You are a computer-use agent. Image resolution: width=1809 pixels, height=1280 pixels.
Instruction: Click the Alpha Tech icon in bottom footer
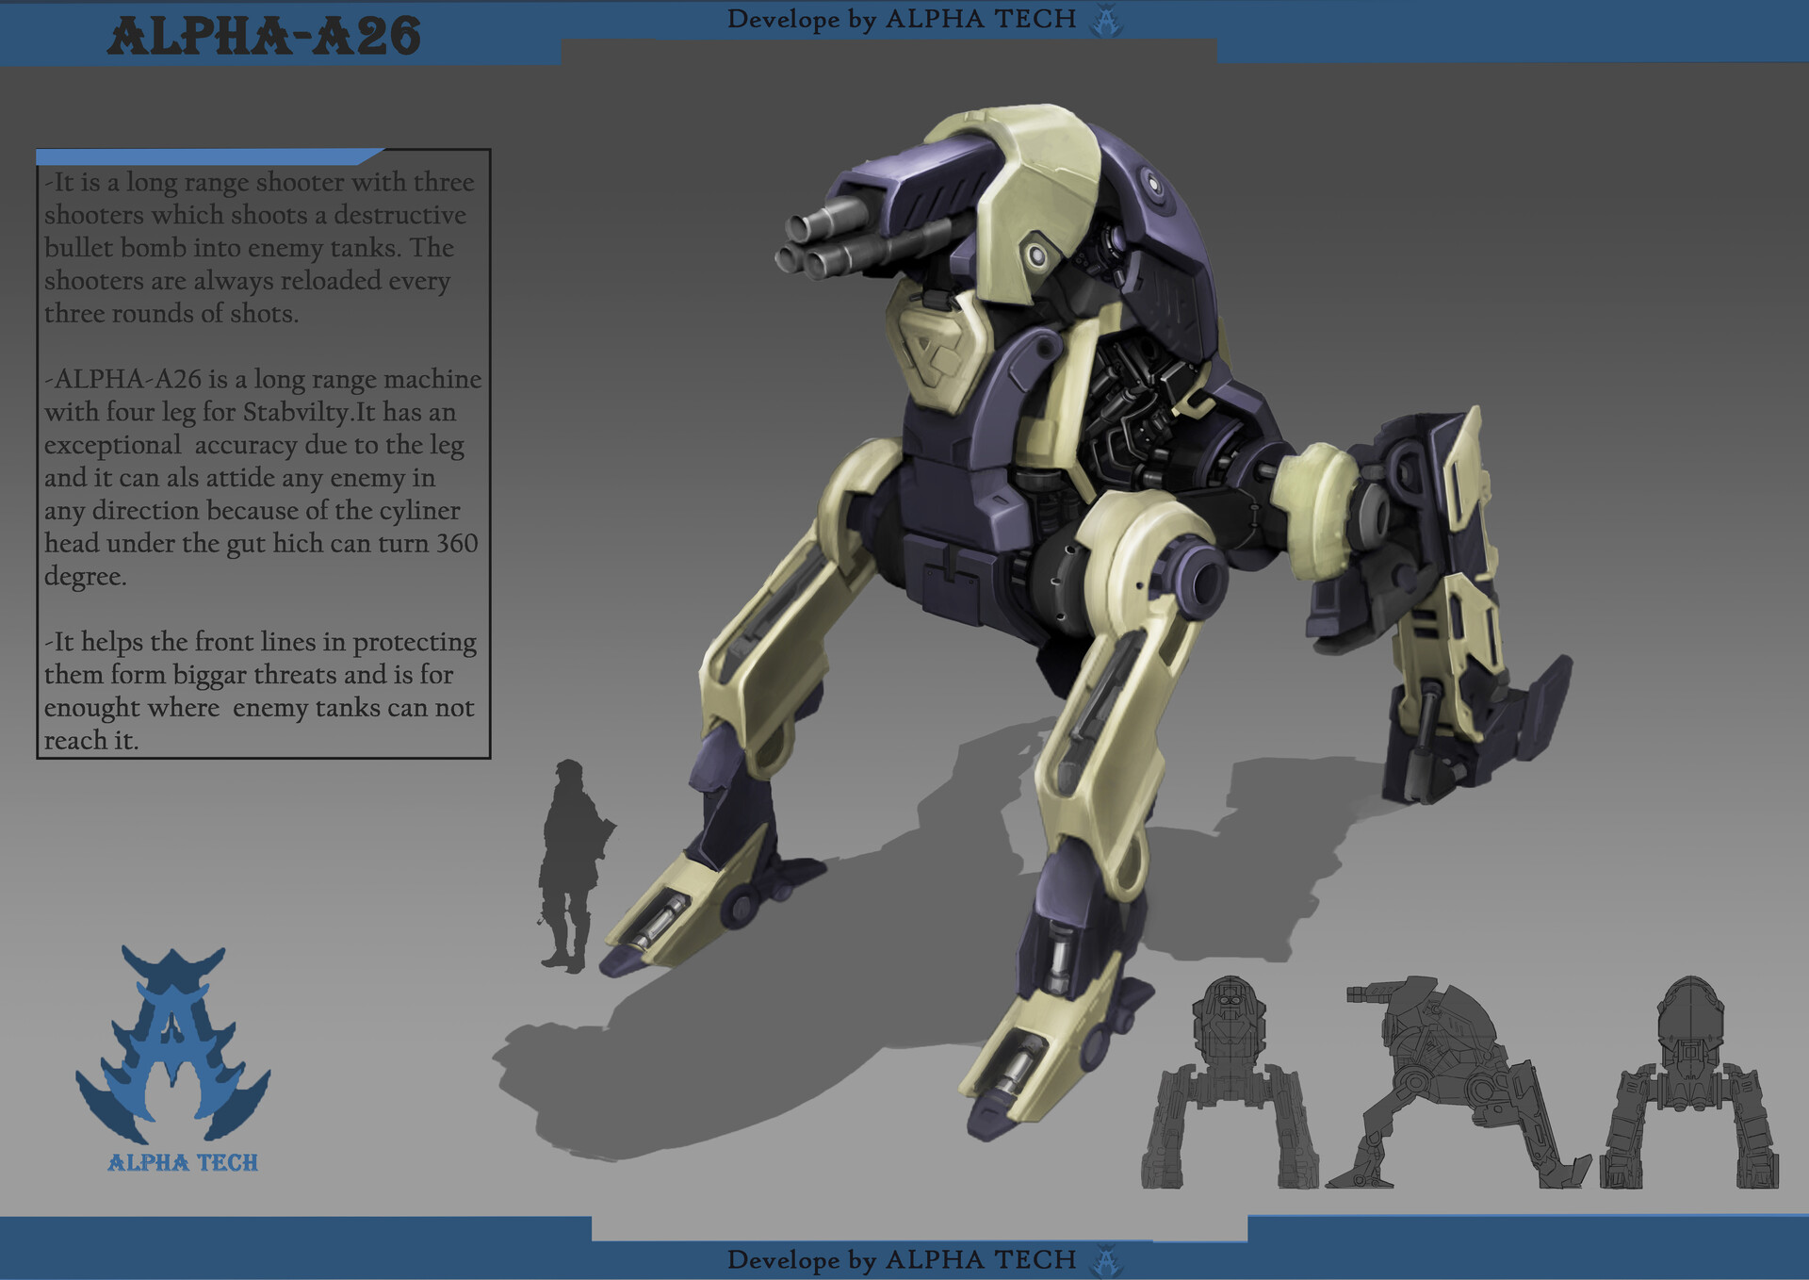point(1107,1259)
